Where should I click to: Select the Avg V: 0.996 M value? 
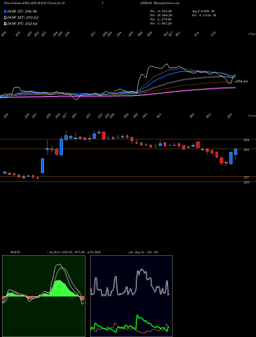pyautogui.click(x=203, y=11)
